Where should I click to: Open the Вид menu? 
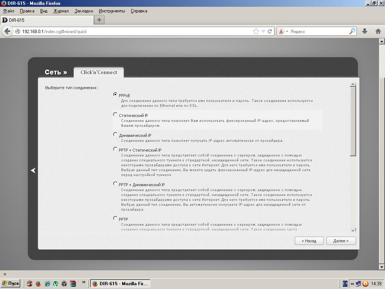pyautogui.click(x=44, y=11)
